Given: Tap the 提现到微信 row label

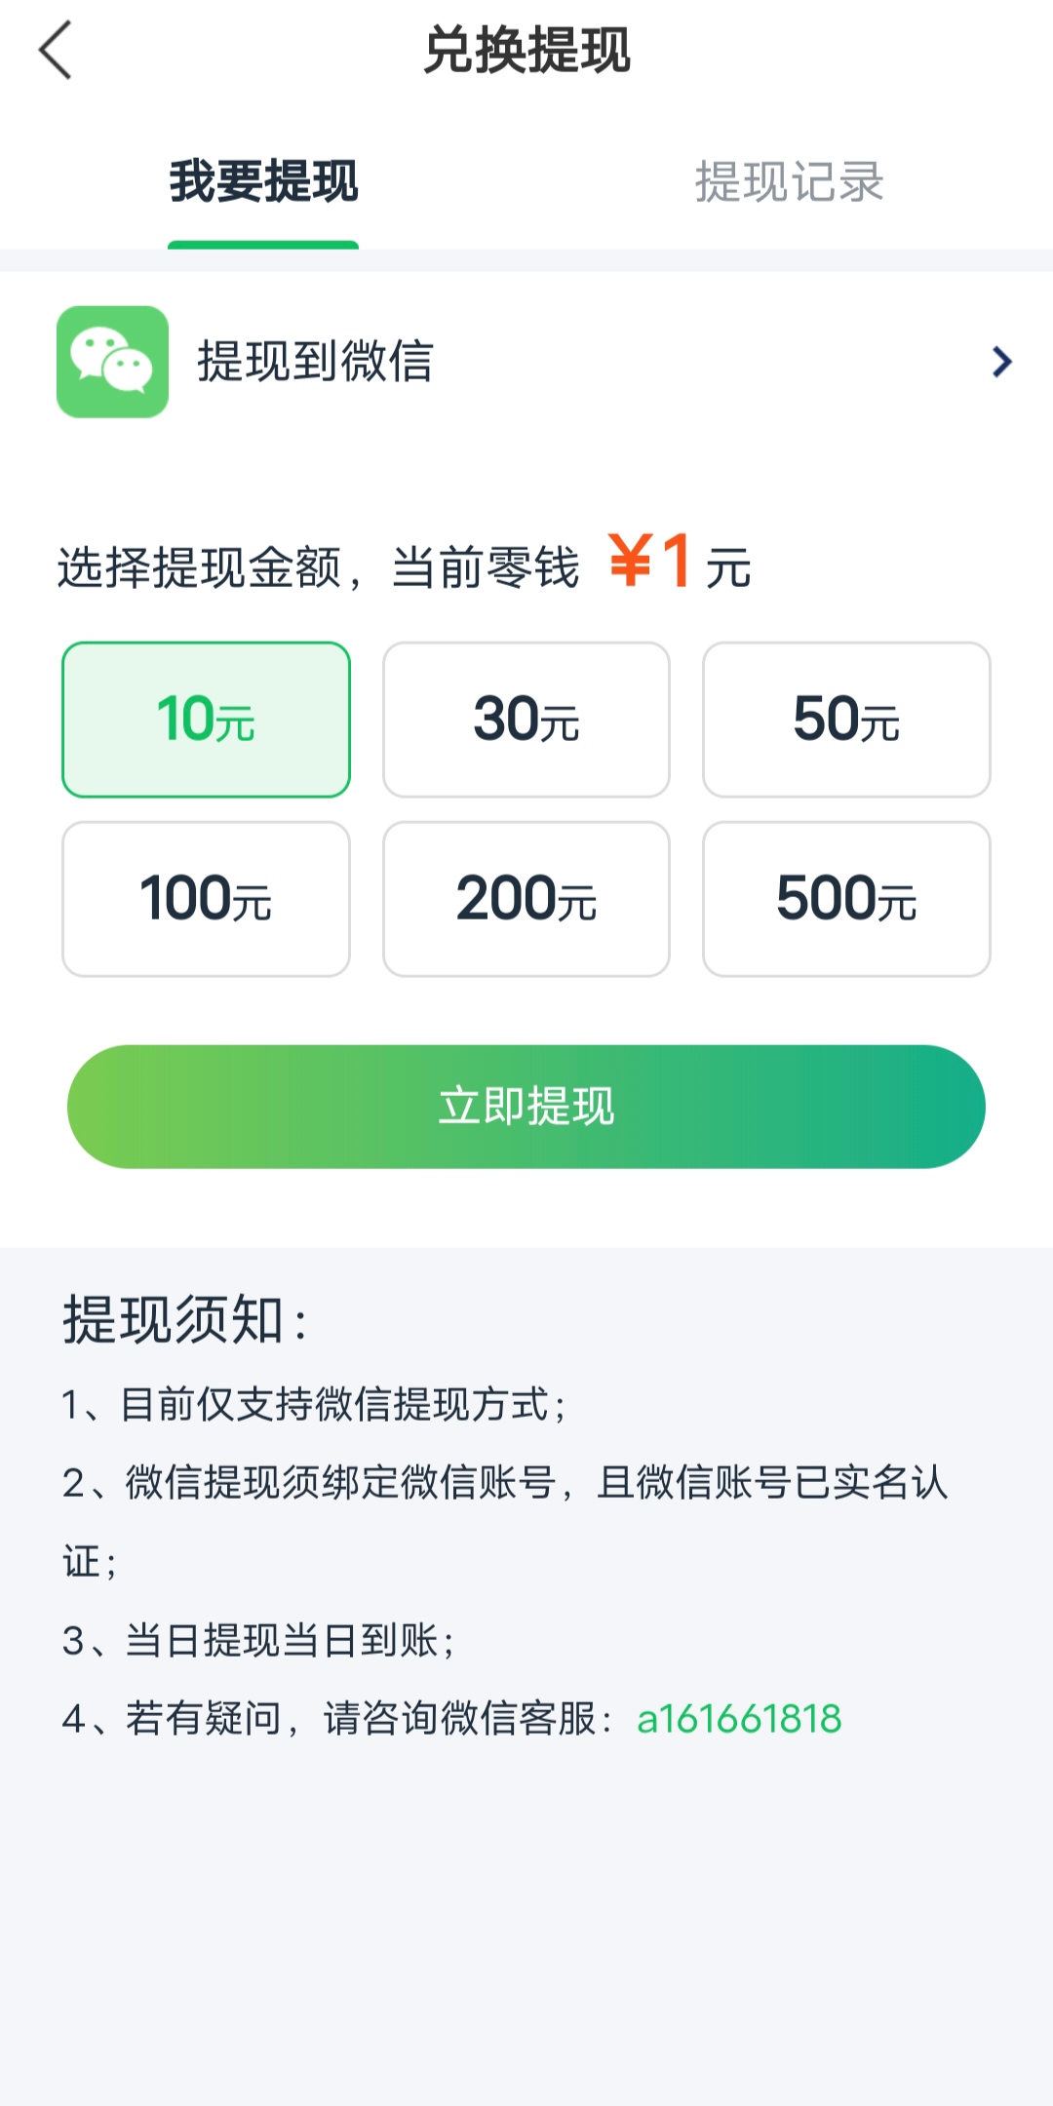Looking at the screenshot, I should point(315,362).
